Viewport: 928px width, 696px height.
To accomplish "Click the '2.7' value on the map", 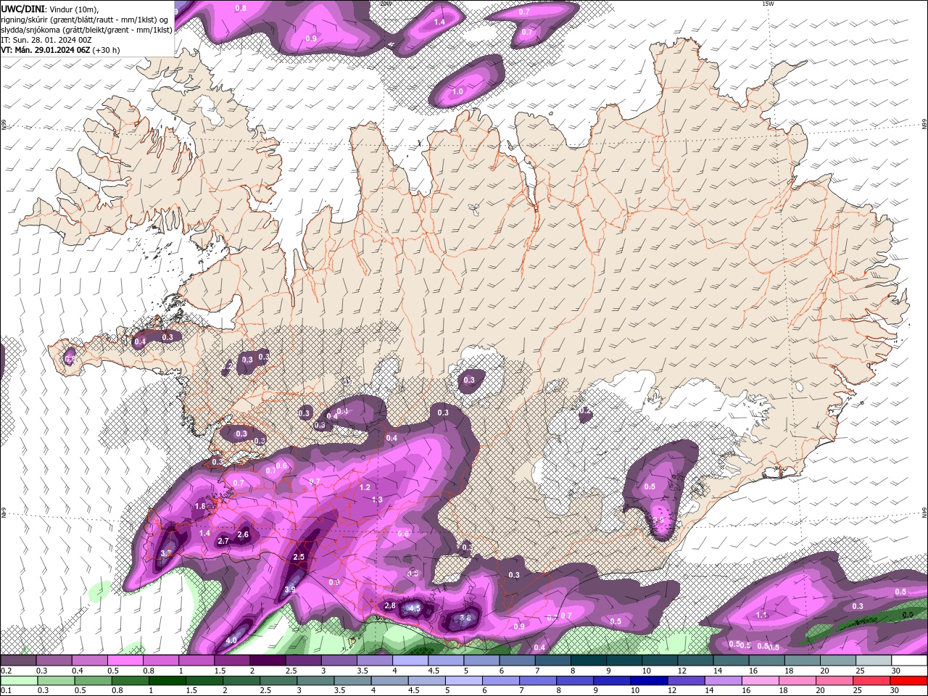I will point(223,541).
